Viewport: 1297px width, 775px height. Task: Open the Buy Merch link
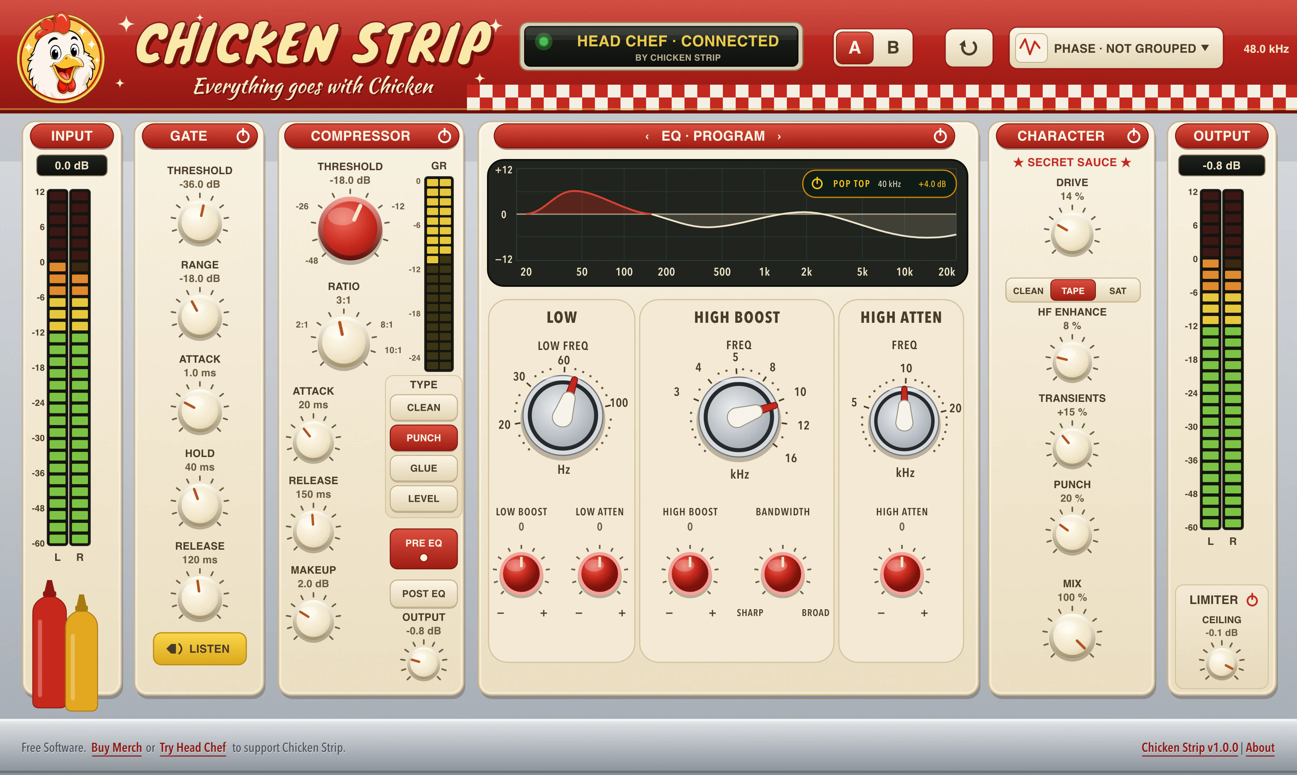click(116, 747)
